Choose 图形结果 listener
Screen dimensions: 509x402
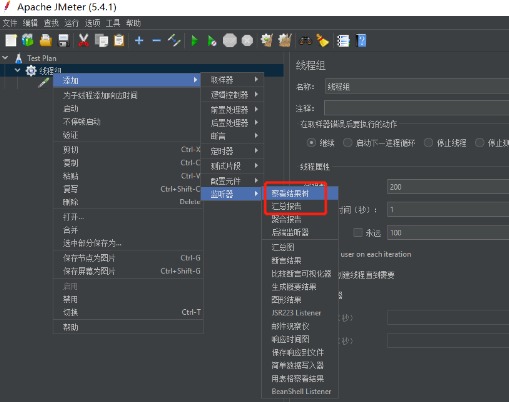click(x=300, y=300)
